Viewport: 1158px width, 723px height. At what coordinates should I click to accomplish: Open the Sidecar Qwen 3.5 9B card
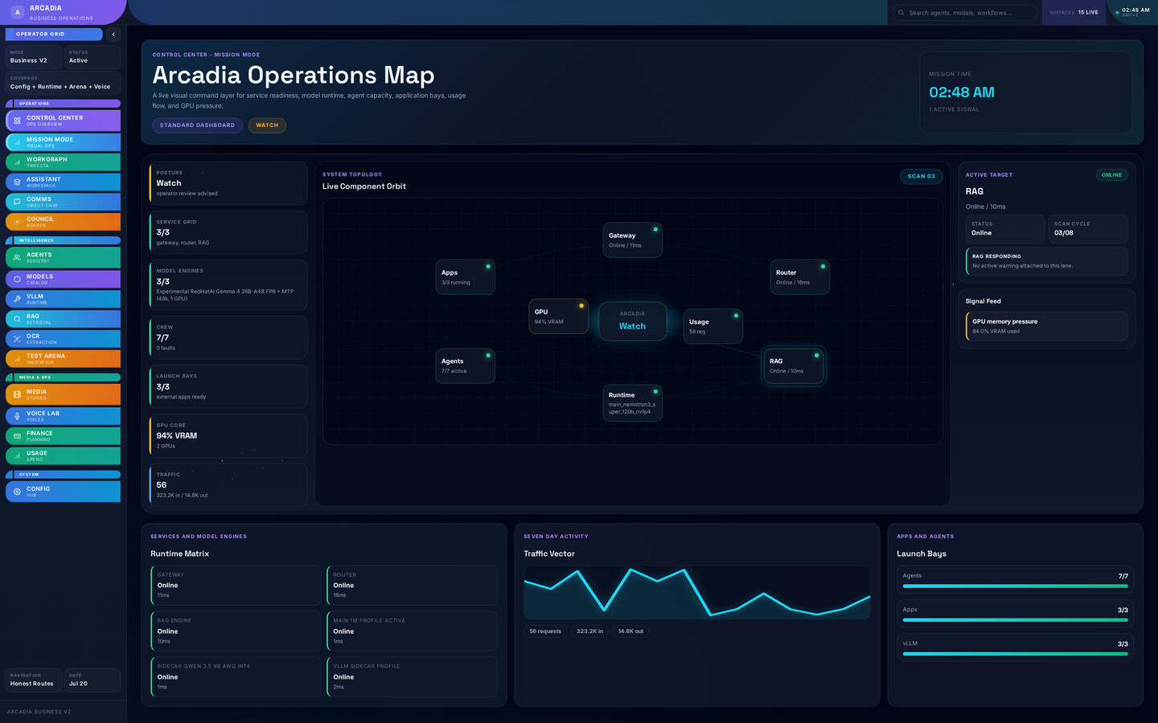[x=236, y=677]
